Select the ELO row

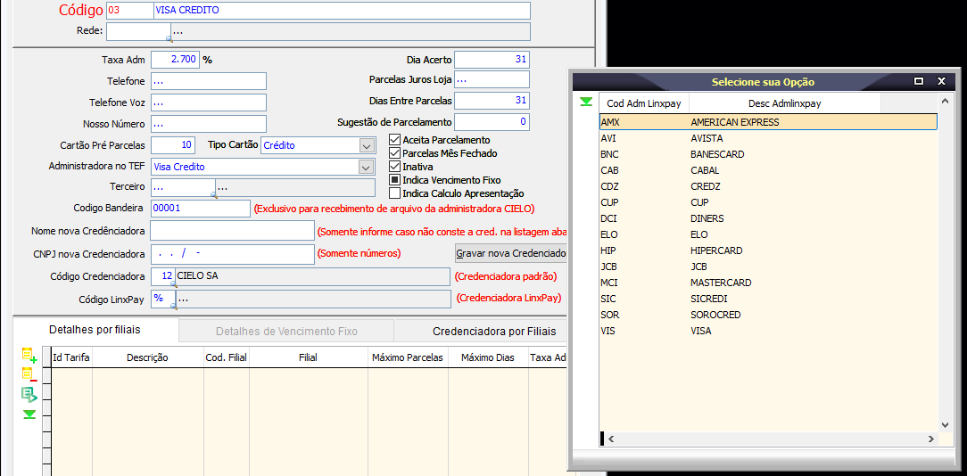click(x=768, y=234)
